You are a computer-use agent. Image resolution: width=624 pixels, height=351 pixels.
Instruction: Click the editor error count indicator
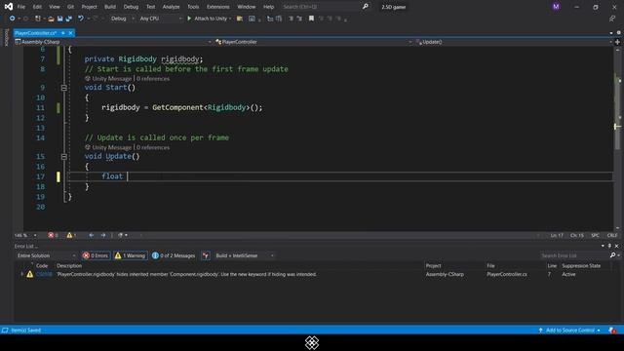click(53, 235)
